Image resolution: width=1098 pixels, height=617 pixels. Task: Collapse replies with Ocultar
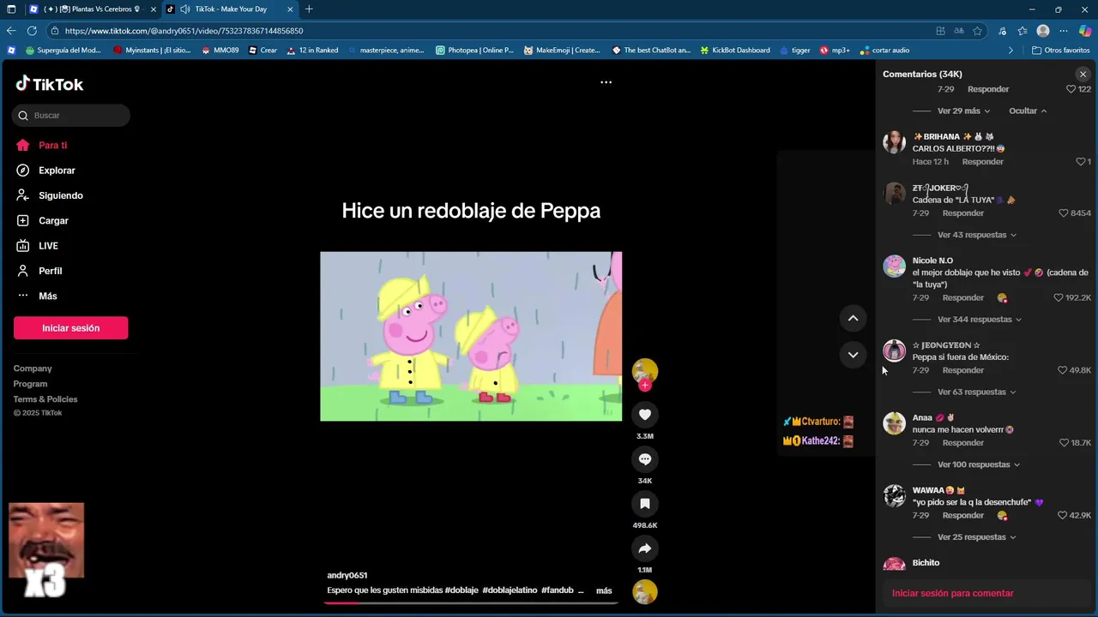(x=1028, y=111)
